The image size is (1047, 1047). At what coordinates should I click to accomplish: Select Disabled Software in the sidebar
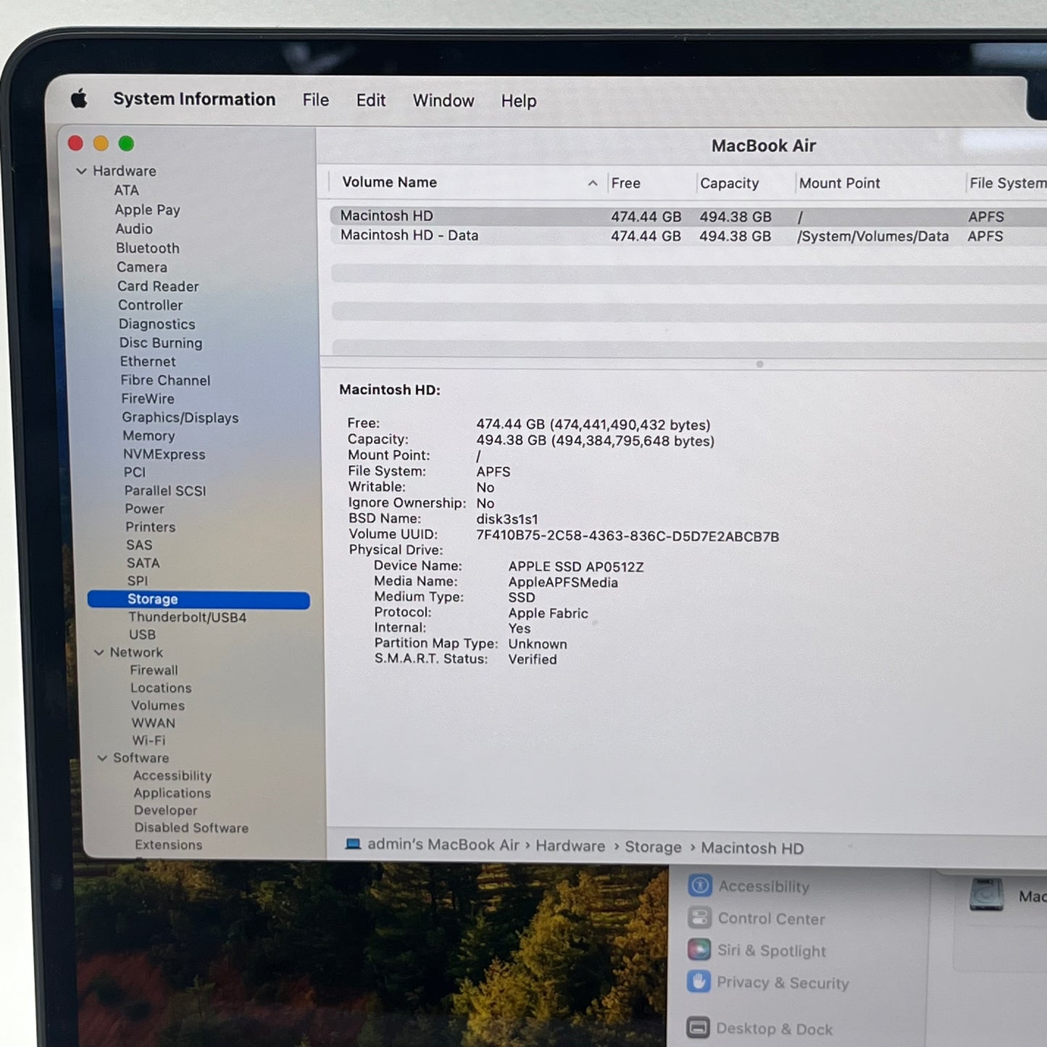tap(191, 827)
